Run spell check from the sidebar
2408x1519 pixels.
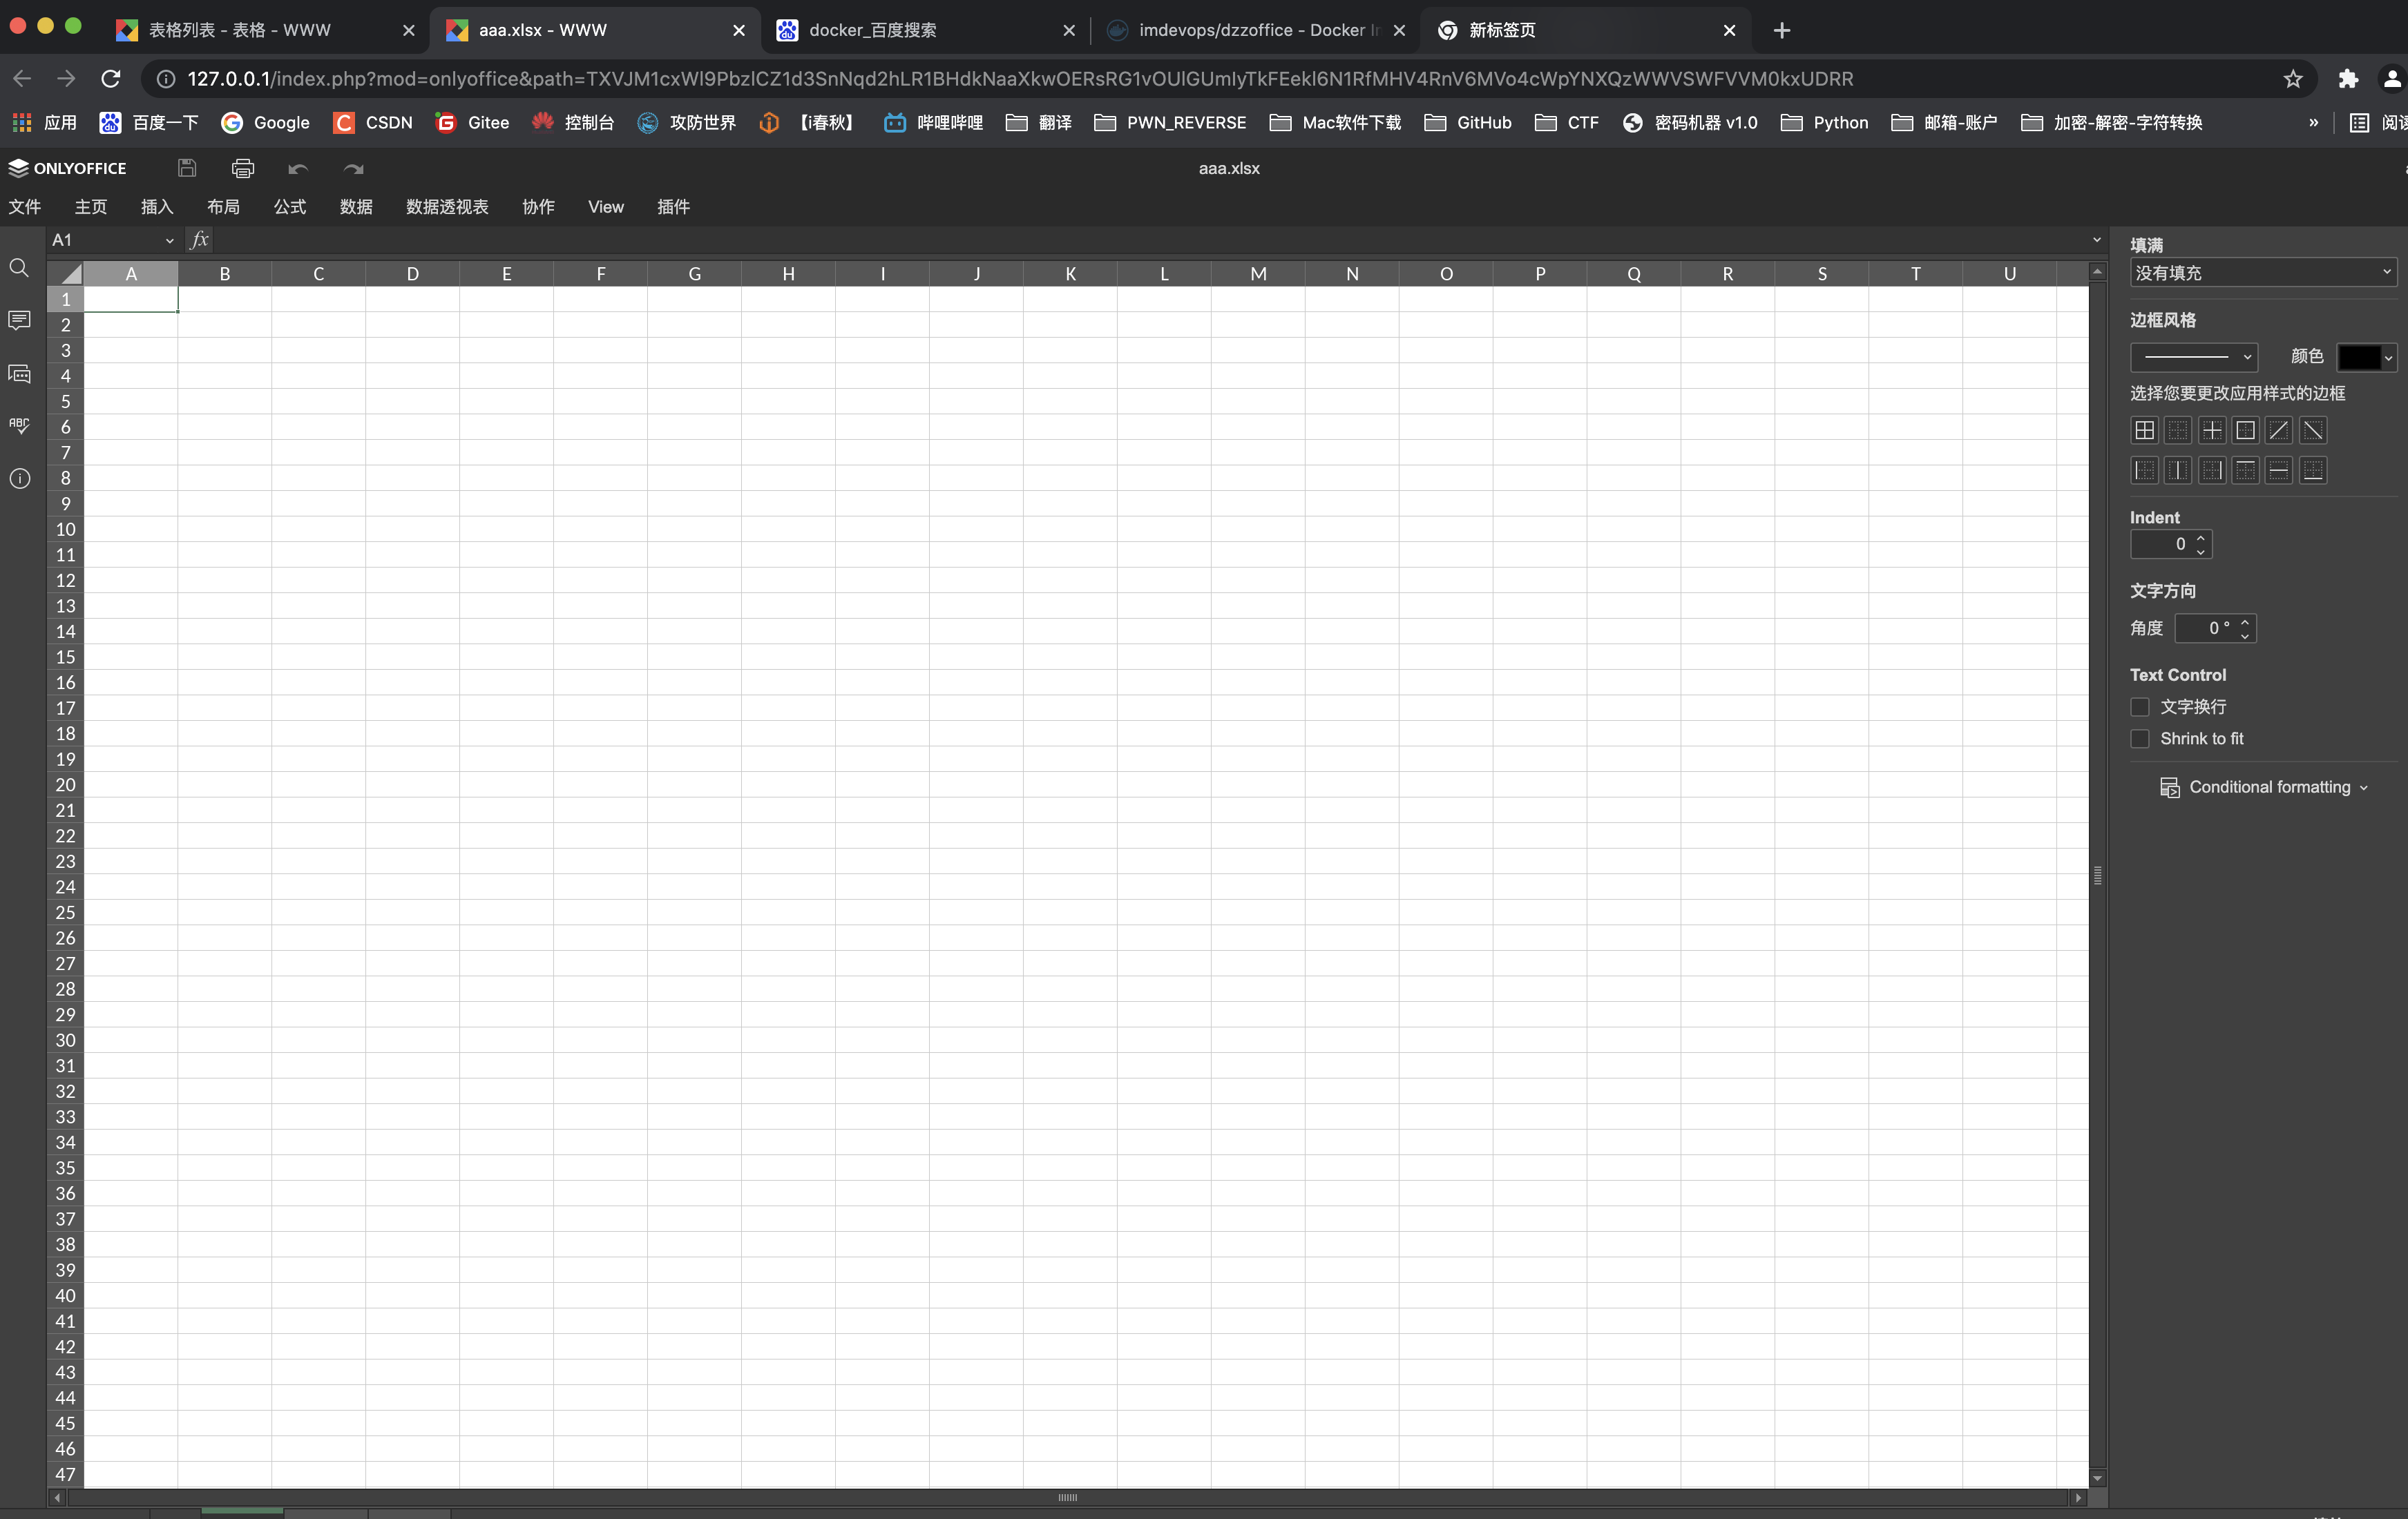pyautogui.click(x=20, y=424)
